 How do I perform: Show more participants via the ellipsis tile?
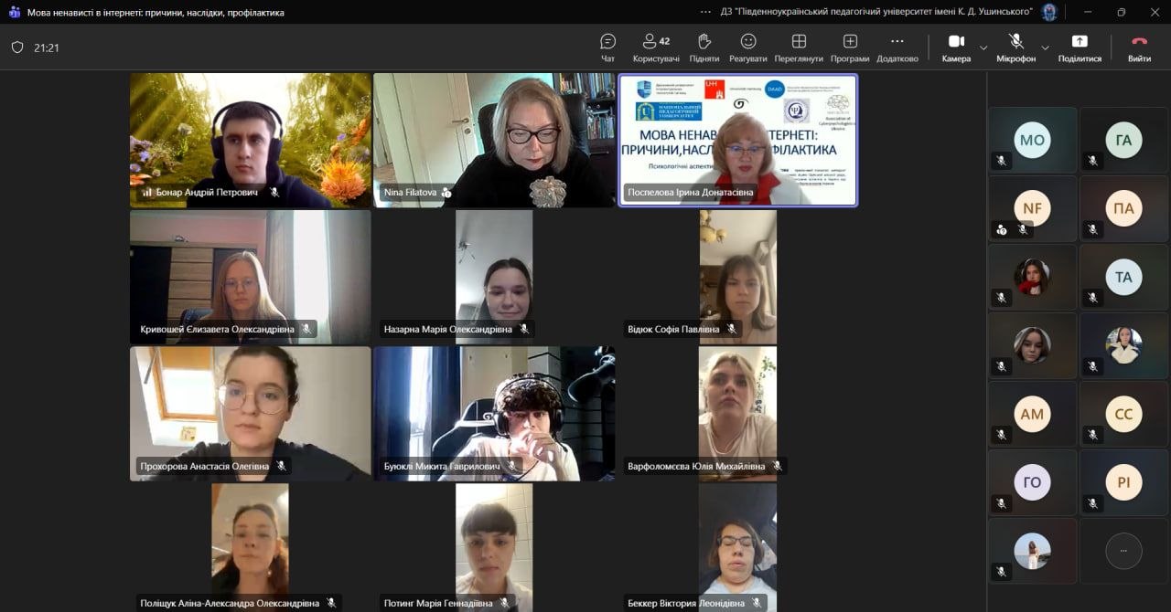(x=1123, y=551)
